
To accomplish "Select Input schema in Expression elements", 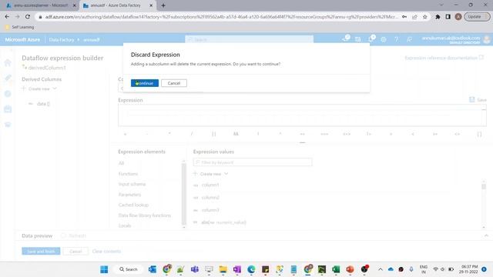I will click(x=132, y=184).
